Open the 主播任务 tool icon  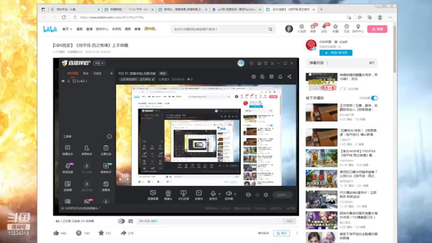[106, 150]
